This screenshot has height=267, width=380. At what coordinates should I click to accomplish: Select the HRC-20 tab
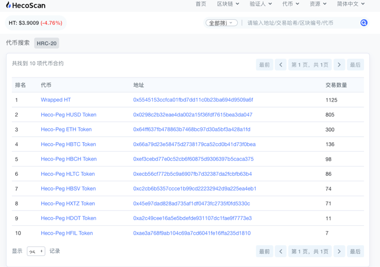(47, 43)
